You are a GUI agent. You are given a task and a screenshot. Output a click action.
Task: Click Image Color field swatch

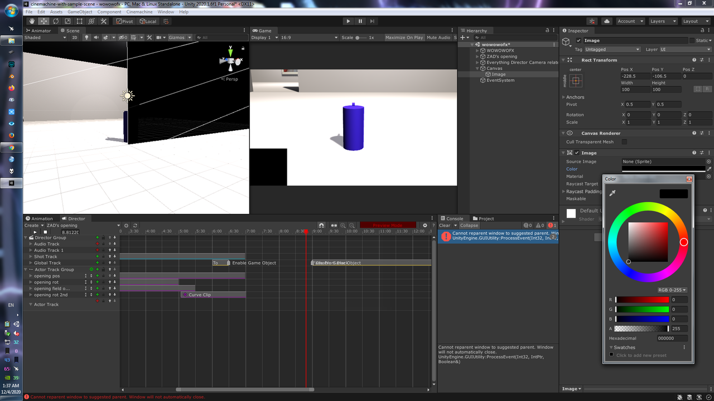pos(663,169)
